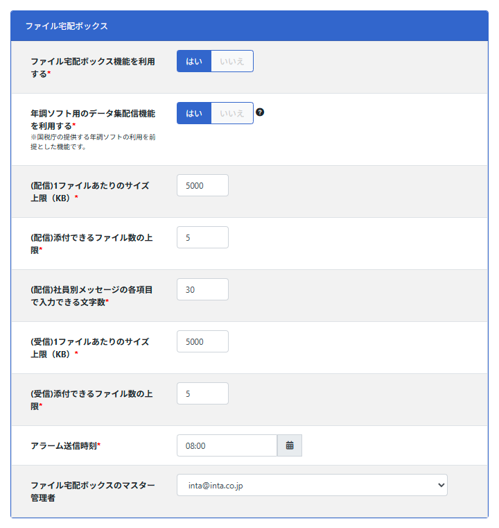499x528 pixels.
Task: Click the ファイル宅配ボックス panel header
Action: pos(249,26)
